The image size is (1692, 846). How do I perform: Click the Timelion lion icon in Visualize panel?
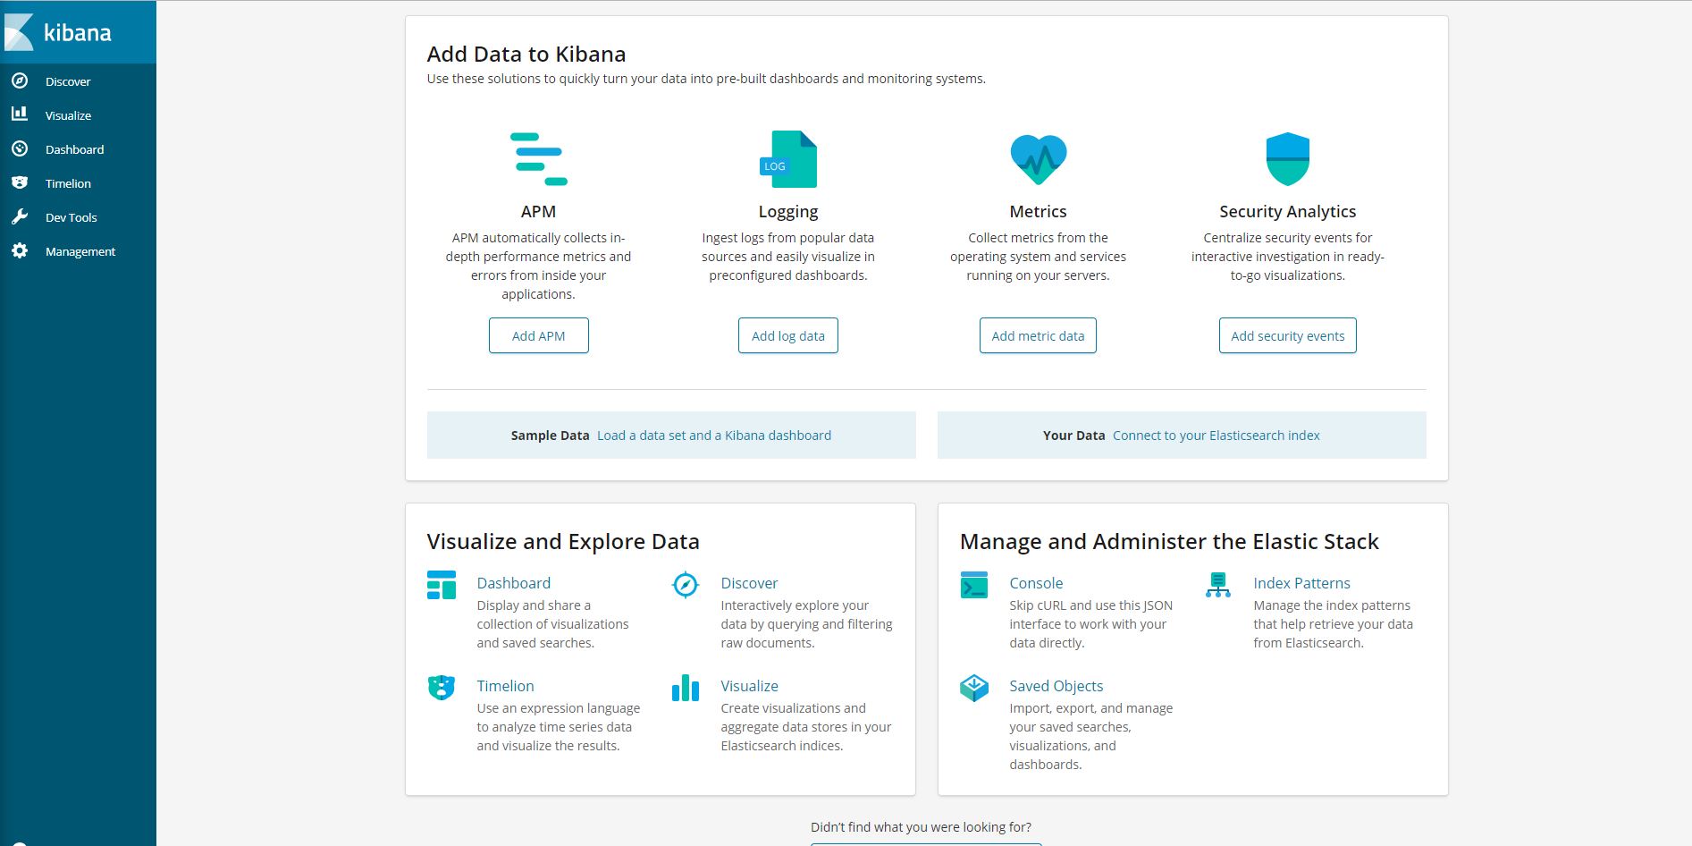tap(442, 688)
